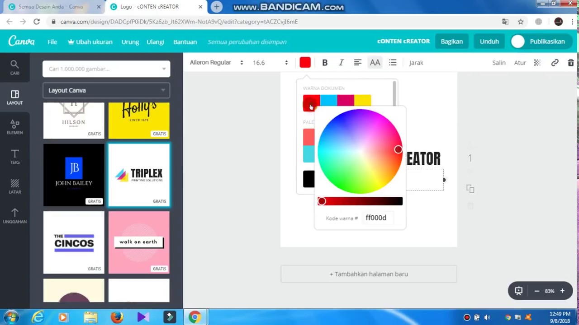Open the File menu

[x=52, y=42]
